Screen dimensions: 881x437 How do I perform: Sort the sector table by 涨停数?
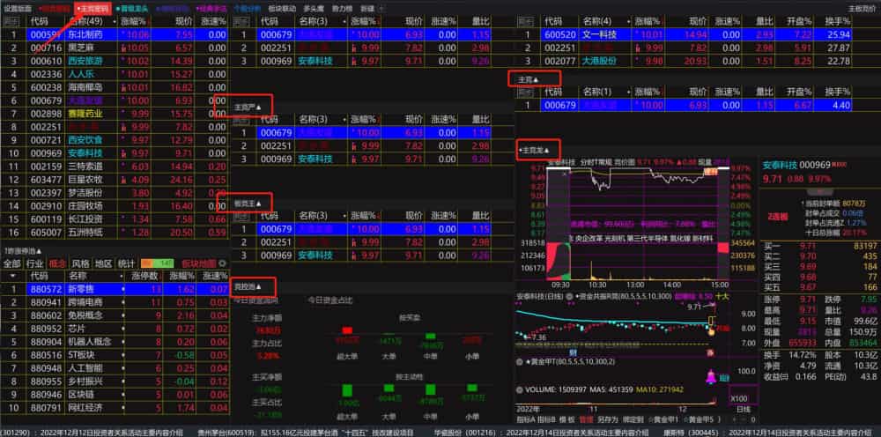click(x=145, y=276)
